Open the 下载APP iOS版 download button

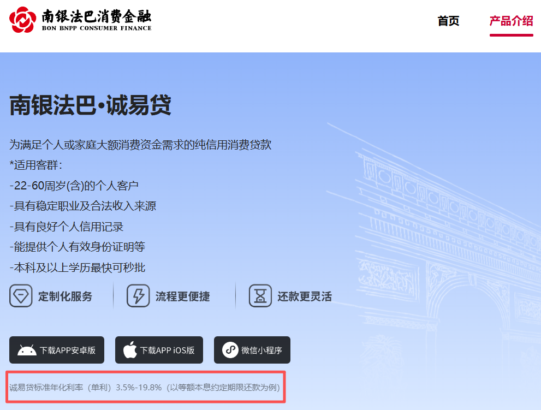[x=159, y=350]
